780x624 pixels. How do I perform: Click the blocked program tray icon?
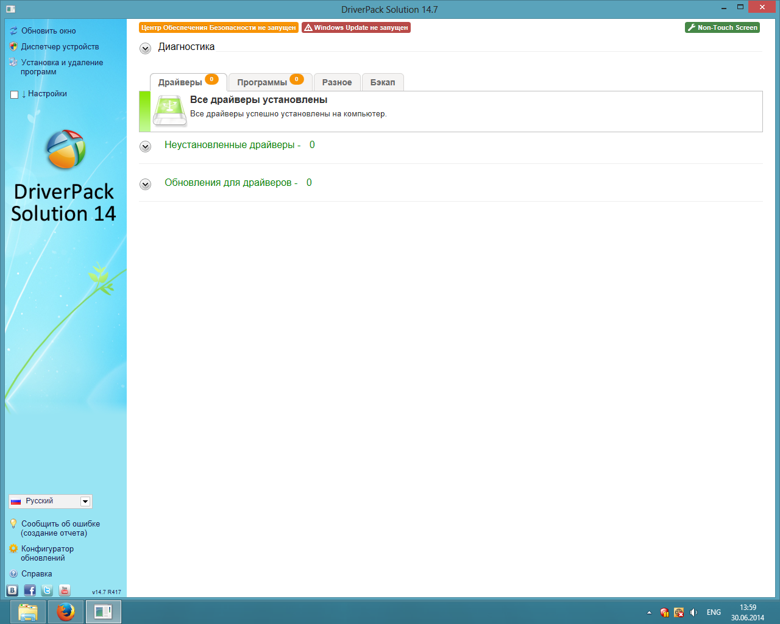(x=679, y=612)
